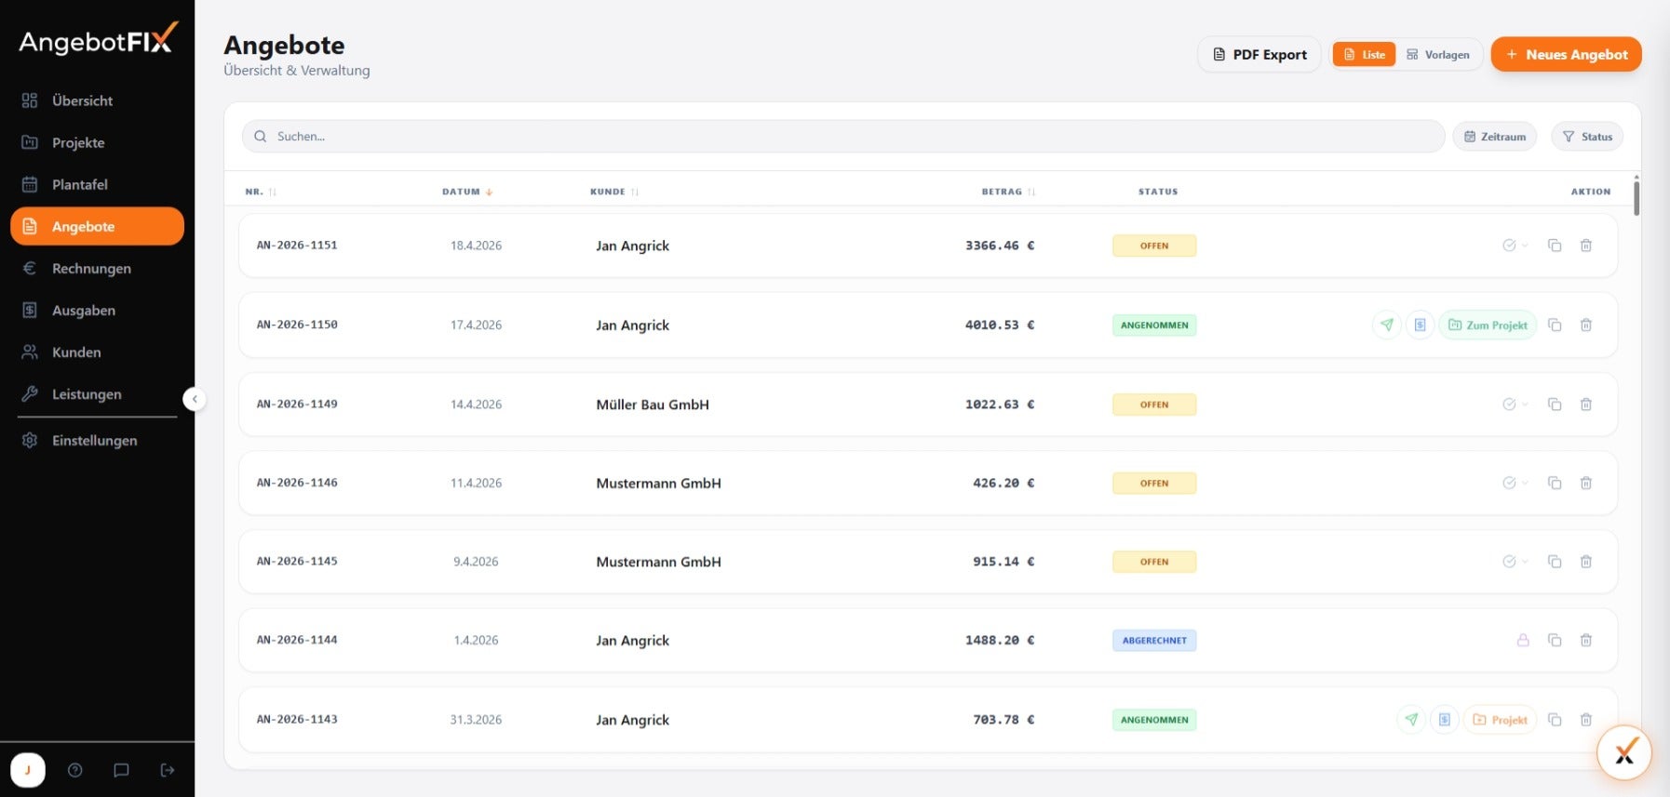Select customer name Müller Bau GmbH

tap(653, 405)
